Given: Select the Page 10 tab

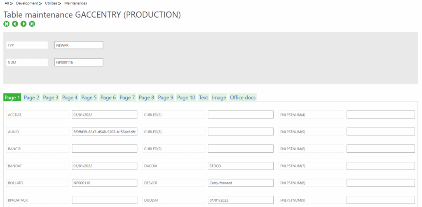Looking at the screenshot, I should tap(186, 98).
